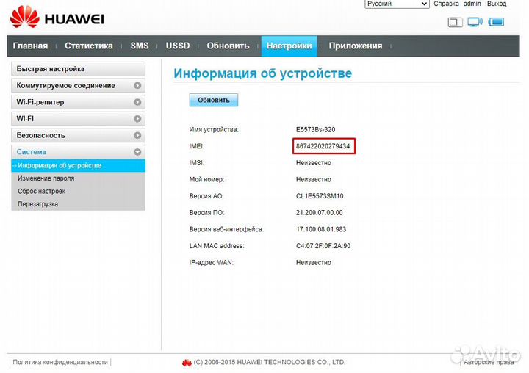Click the Мой номер value Неизвестно
This screenshot has height=373, width=529.
click(x=314, y=179)
